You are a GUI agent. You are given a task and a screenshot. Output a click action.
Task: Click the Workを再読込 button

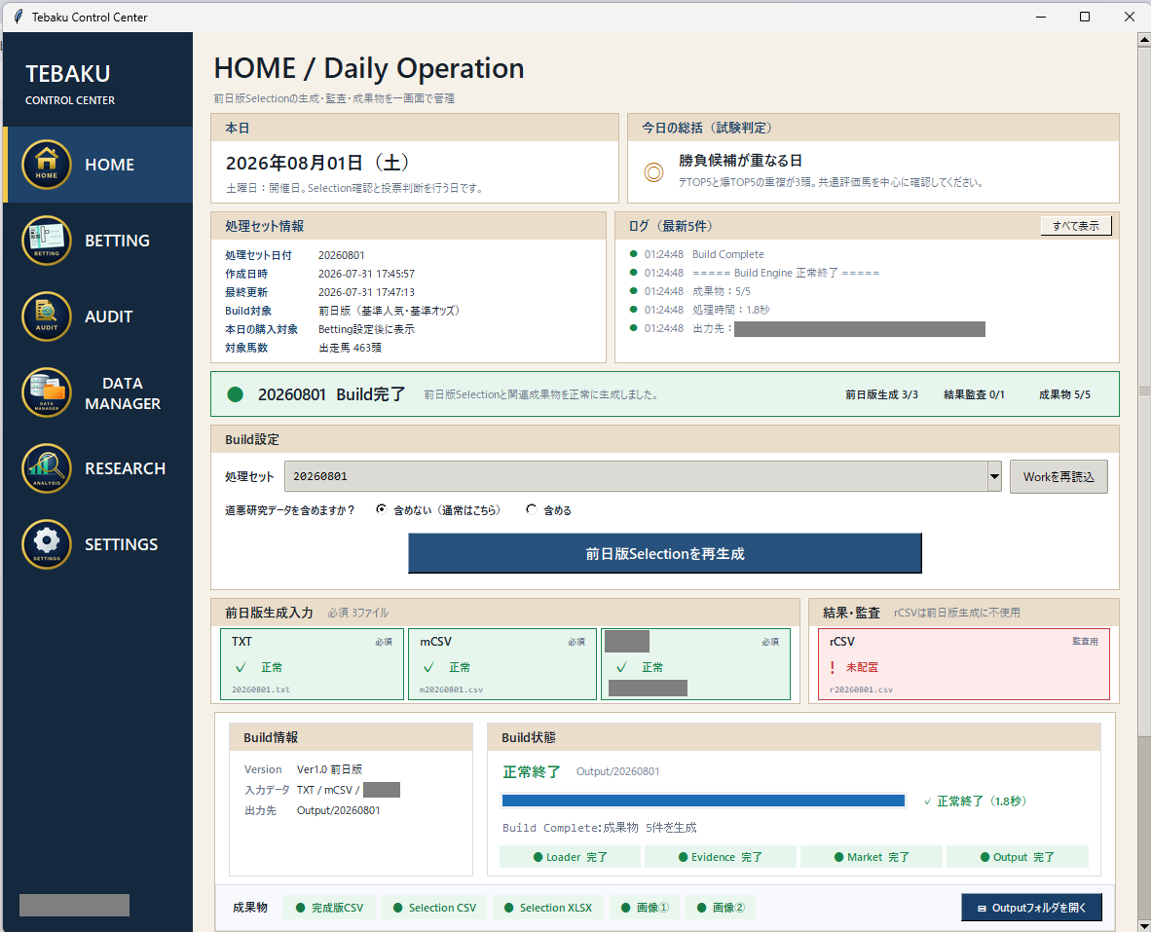tap(1058, 477)
